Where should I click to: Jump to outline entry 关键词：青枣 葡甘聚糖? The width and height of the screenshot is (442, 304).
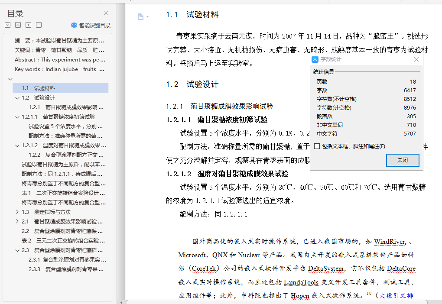[59, 50]
